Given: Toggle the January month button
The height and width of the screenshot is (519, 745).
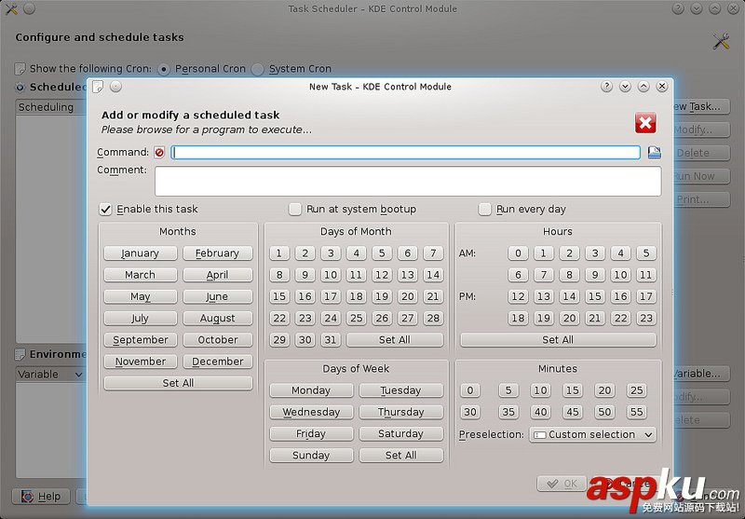Looking at the screenshot, I should pos(141,253).
